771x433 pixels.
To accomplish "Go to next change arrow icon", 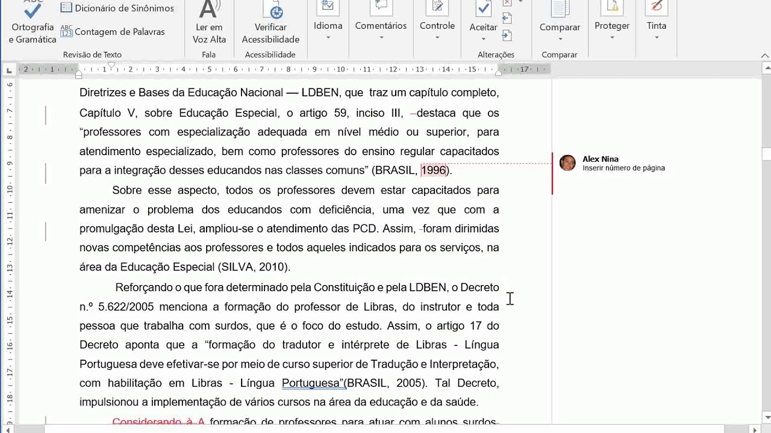I will 507,36.
